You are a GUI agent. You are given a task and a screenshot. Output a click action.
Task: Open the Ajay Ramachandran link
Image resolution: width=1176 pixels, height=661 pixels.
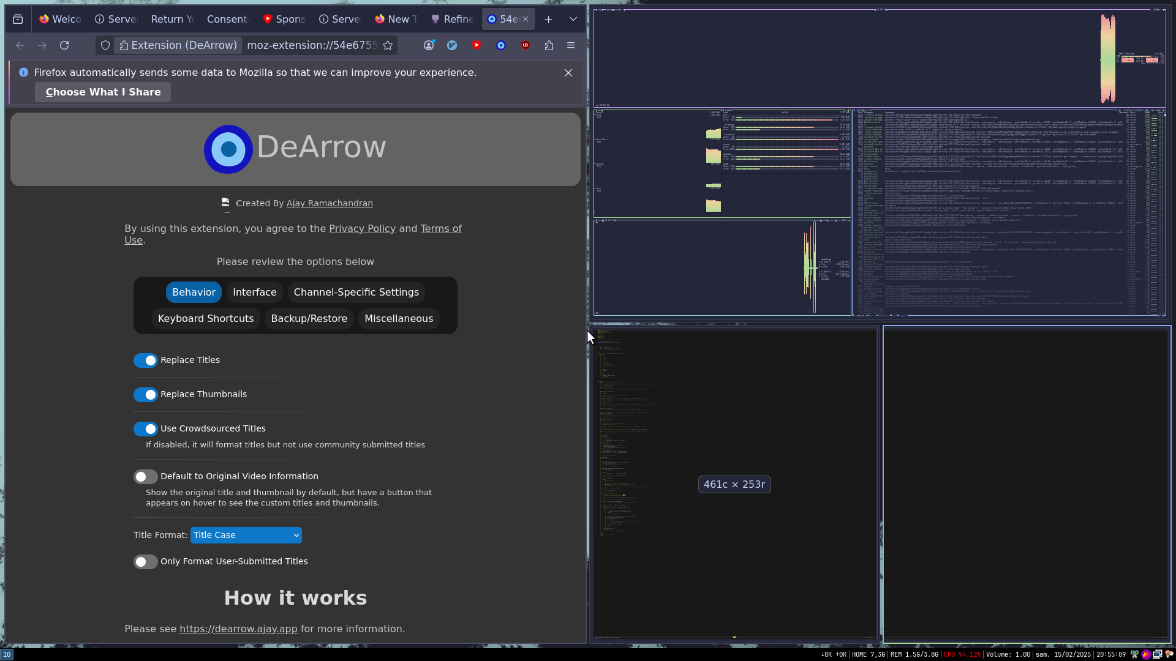(x=330, y=204)
